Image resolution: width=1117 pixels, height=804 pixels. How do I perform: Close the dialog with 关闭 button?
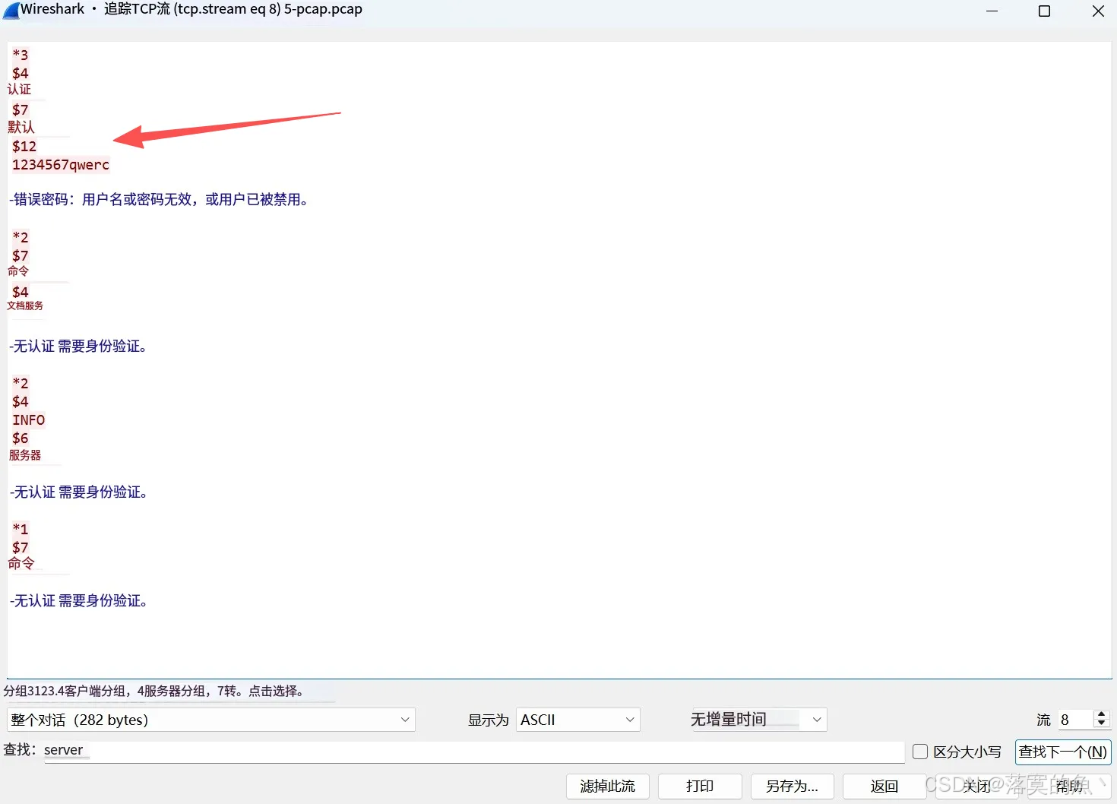point(976,787)
